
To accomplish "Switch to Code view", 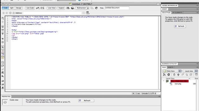I will [x=6, y=8].
